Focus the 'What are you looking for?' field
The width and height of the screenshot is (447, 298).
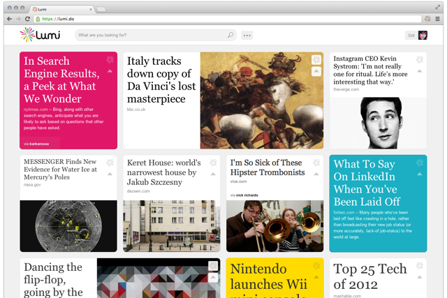pos(150,35)
